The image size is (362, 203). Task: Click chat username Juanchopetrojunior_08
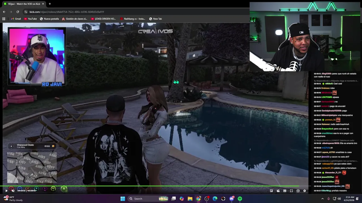pyautogui.click(x=333, y=186)
